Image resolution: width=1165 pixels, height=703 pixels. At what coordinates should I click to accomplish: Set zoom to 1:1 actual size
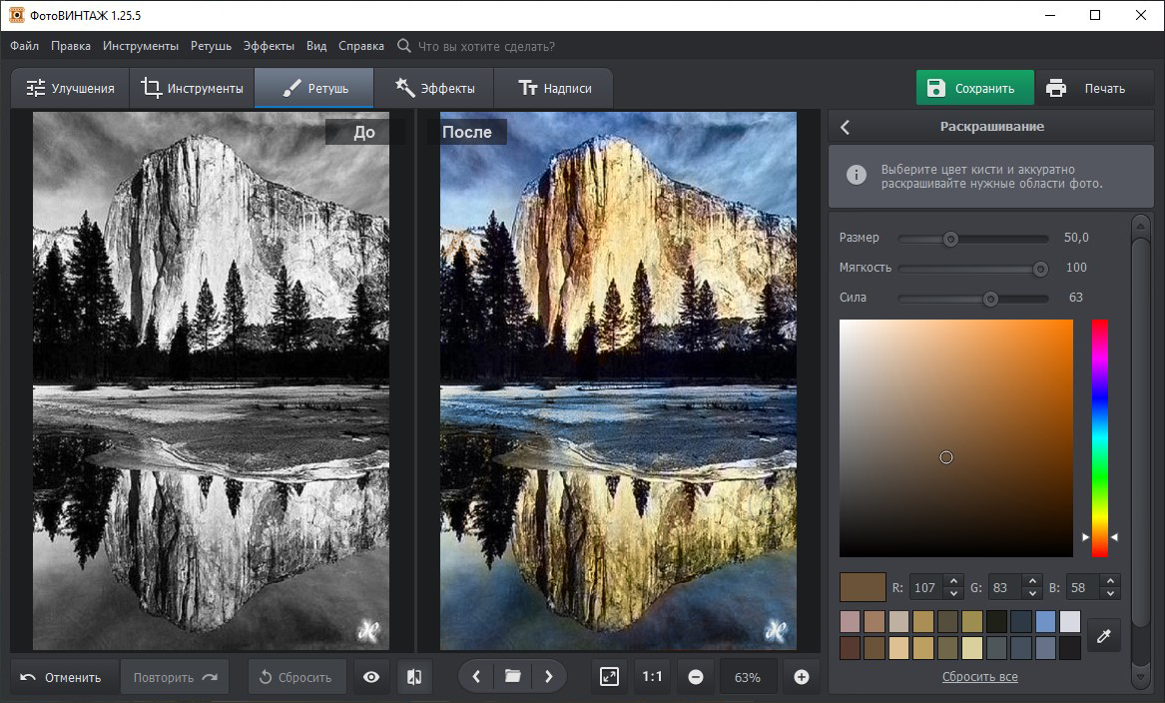point(652,677)
